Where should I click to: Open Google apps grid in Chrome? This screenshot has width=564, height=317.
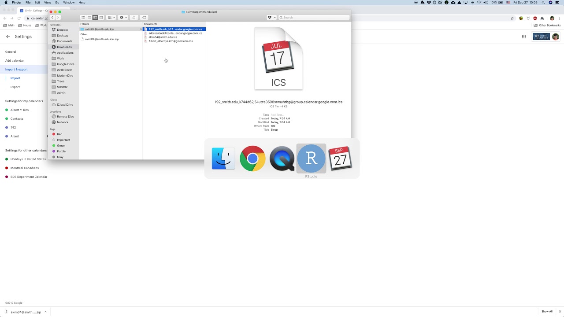pyautogui.click(x=524, y=37)
